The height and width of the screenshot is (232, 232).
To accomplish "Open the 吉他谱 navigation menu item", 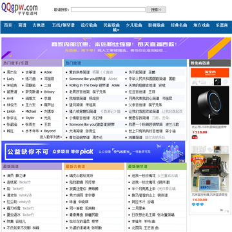I will [x=39, y=25].
